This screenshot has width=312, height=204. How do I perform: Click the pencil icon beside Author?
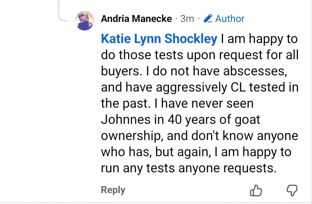pyautogui.click(x=208, y=19)
